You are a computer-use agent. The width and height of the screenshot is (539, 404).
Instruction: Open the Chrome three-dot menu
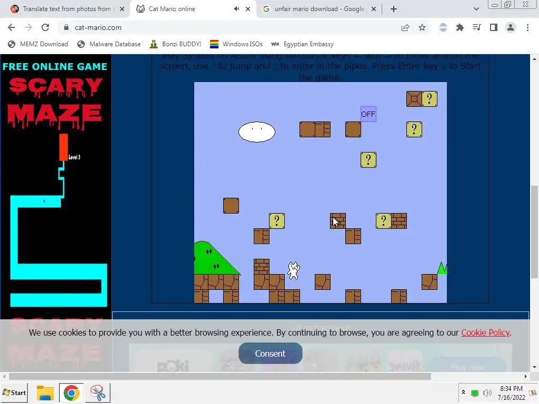tap(527, 27)
